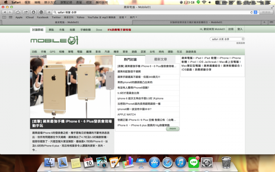This screenshot has width=275, height=172.
Task: Switch to the second Mobile01 discussion tab
Action: [196, 22]
